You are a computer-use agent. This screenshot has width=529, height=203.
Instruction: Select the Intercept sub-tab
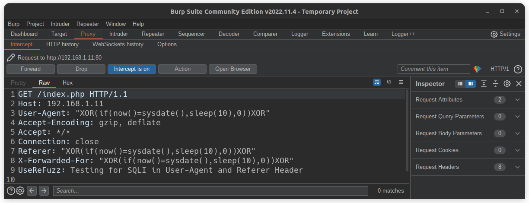(22, 44)
